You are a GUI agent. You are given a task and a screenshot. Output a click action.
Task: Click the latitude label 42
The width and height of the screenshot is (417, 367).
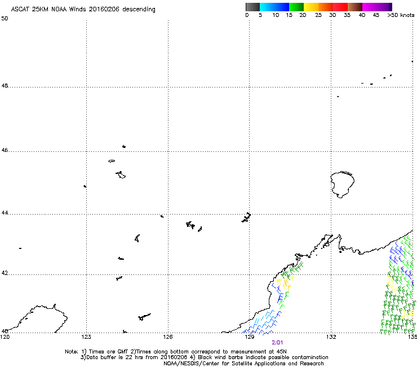(x=5, y=273)
